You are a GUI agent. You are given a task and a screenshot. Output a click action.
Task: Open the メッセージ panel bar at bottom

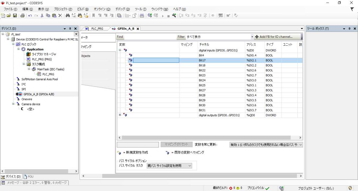click(x=34, y=183)
